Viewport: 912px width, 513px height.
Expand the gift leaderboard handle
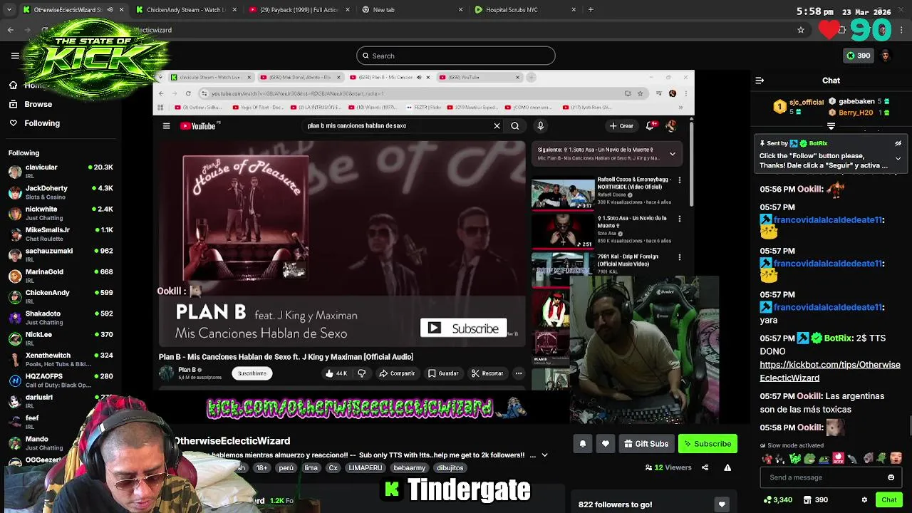tap(831, 126)
